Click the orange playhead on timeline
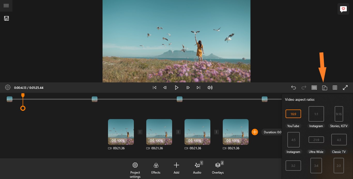Screen dimensions: 353x179 pos(23,108)
